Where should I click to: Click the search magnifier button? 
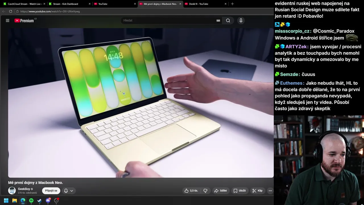click(x=228, y=20)
